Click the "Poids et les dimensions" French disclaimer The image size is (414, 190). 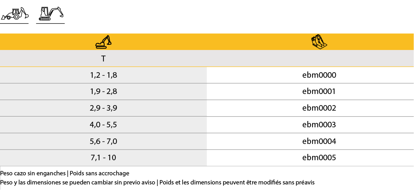[237, 182]
